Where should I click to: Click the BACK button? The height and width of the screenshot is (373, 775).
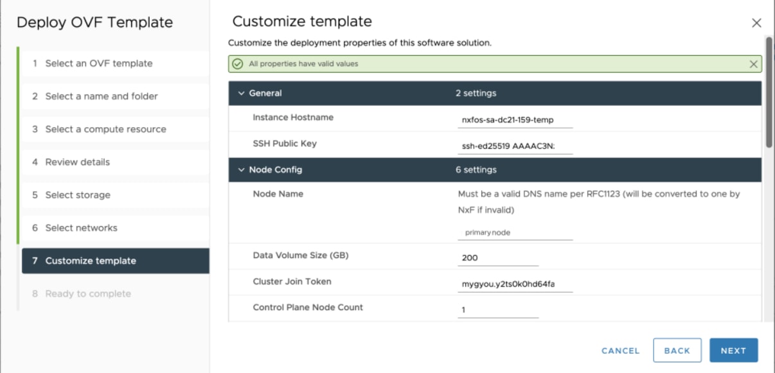(677, 351)
